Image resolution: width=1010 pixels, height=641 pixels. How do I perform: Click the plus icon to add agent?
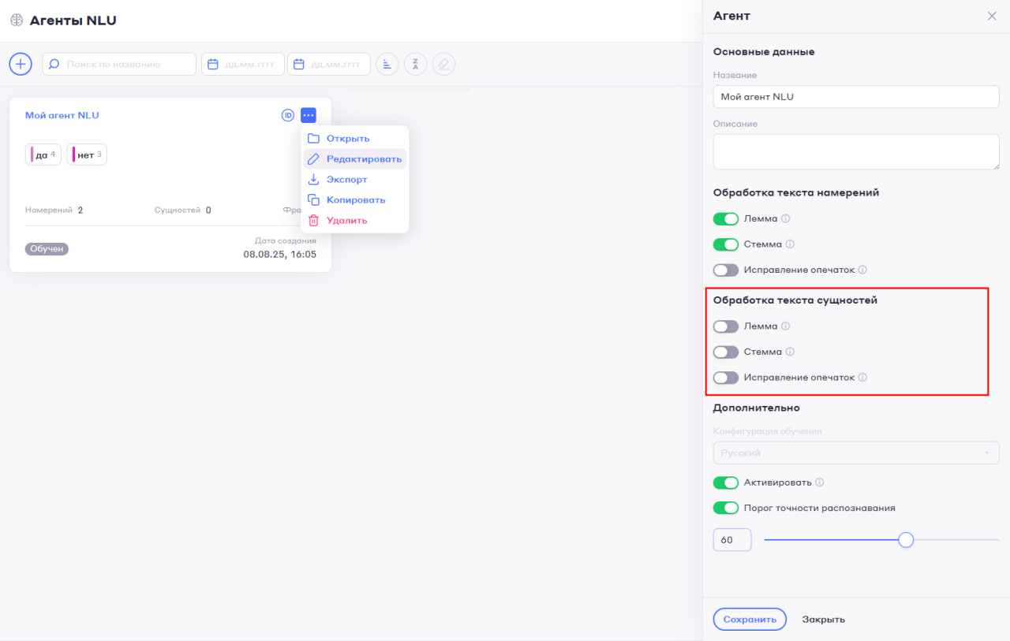coord(21,64)
